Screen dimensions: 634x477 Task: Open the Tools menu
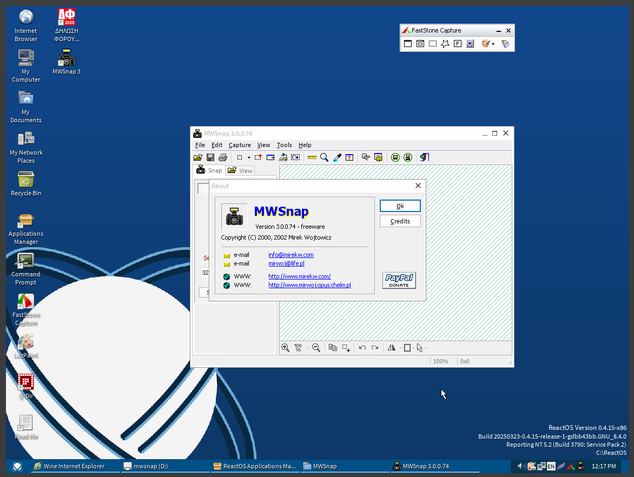click(x=284, y=145)
